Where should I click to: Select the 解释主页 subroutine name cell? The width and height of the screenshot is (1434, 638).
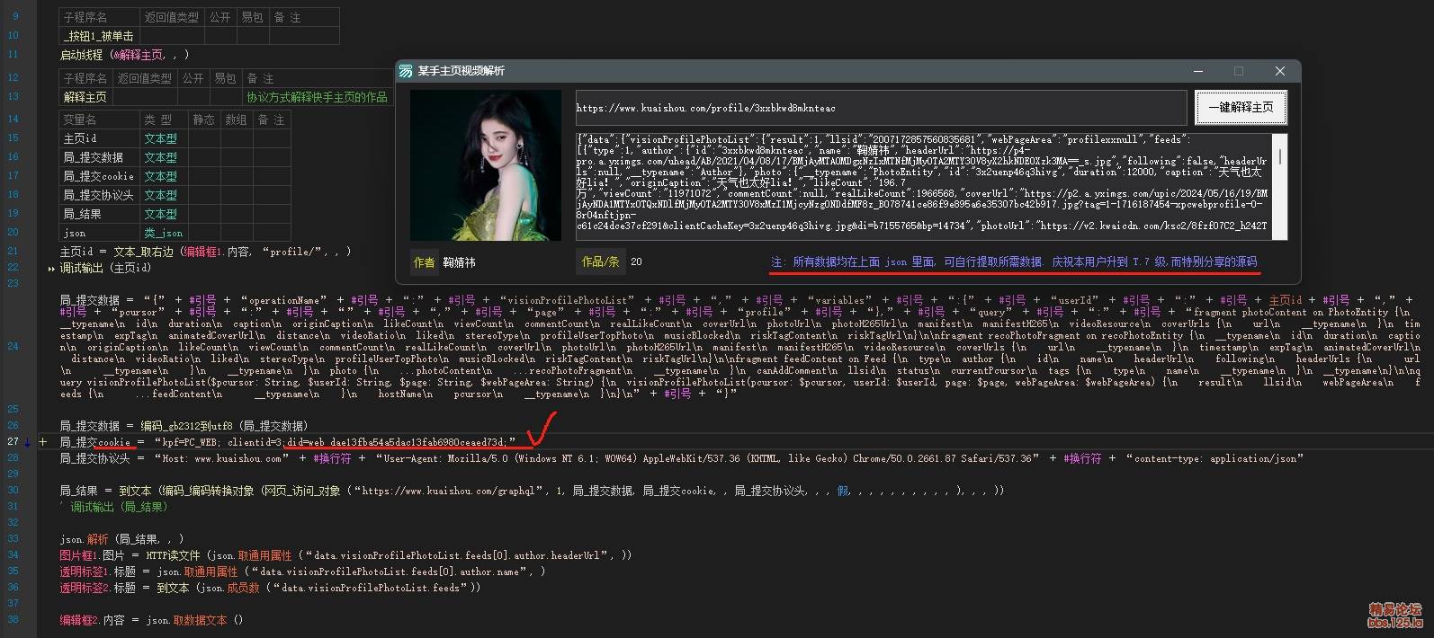pos(85,97)
